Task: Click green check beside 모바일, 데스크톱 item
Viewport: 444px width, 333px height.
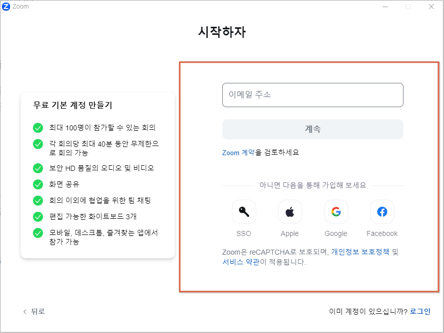Action: (x=38, y=233)
